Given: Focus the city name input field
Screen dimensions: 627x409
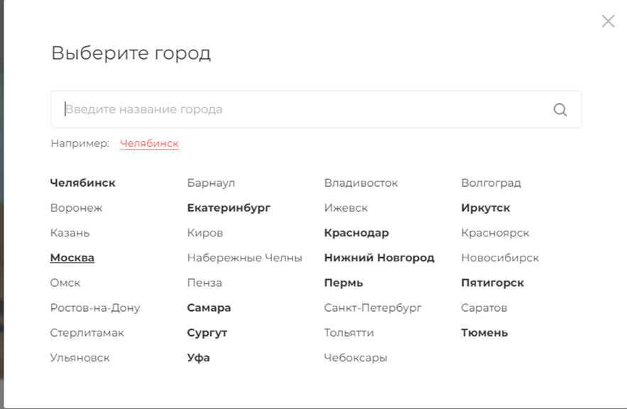Looking at the screenshot, I should coord(316,109).
